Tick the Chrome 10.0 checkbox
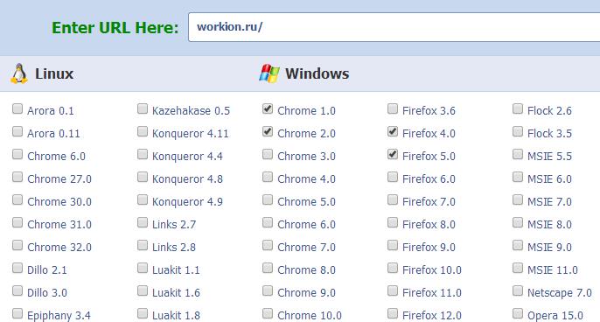 coord(268,313)
